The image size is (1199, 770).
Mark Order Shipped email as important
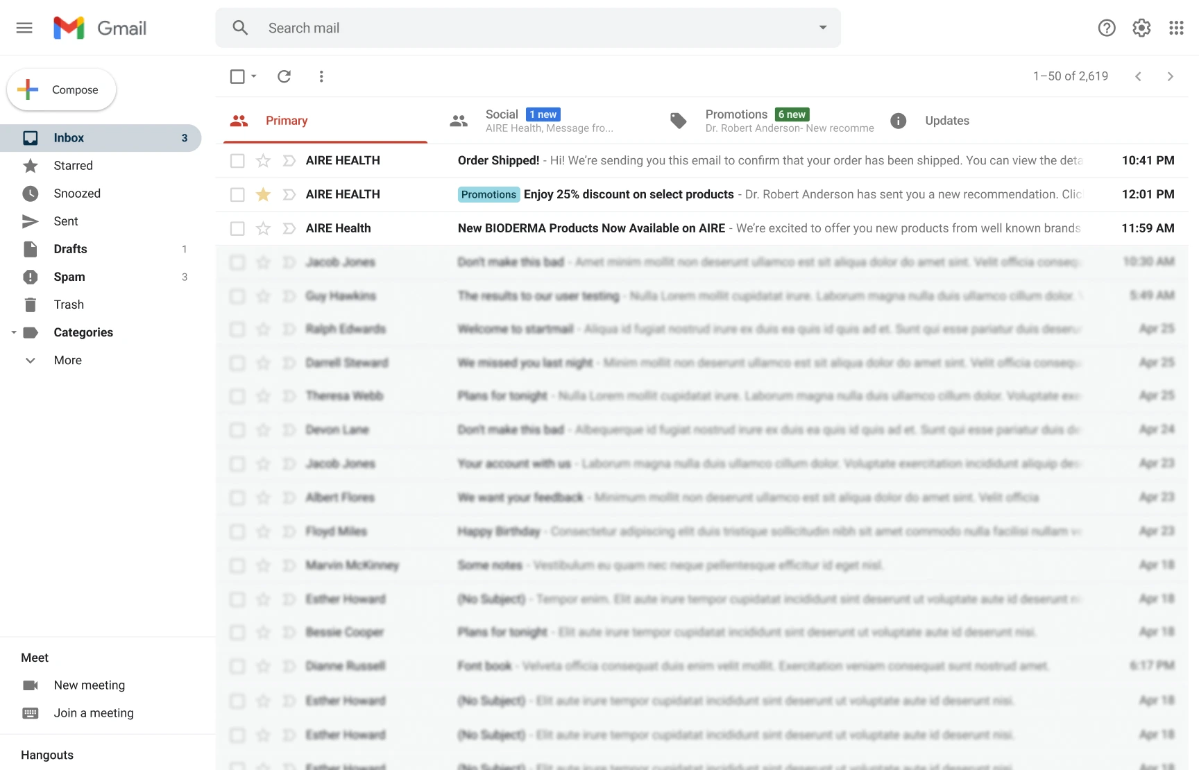point(289,161)
